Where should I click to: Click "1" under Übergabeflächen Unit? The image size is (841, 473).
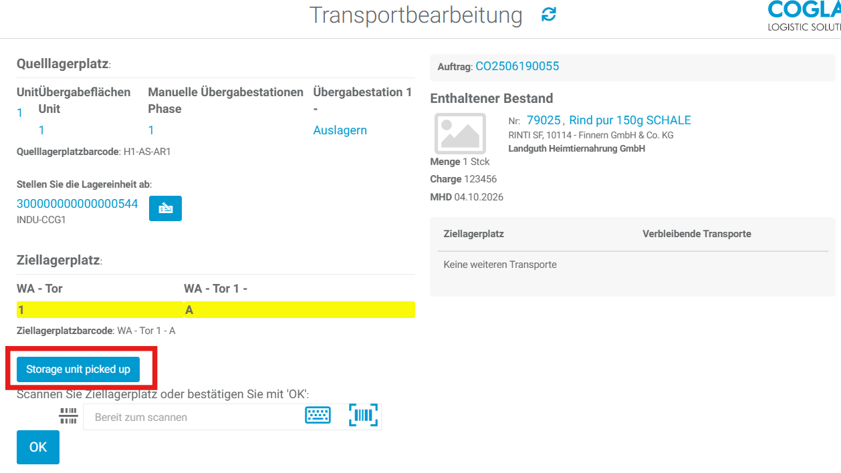41,130
